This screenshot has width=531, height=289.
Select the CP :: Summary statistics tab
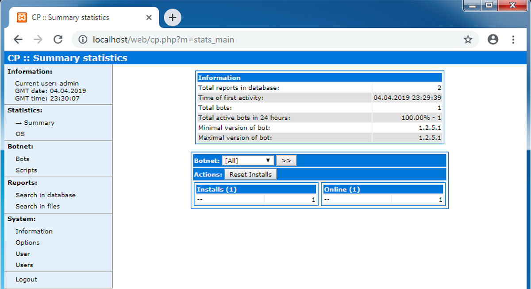tap(84, 18)
